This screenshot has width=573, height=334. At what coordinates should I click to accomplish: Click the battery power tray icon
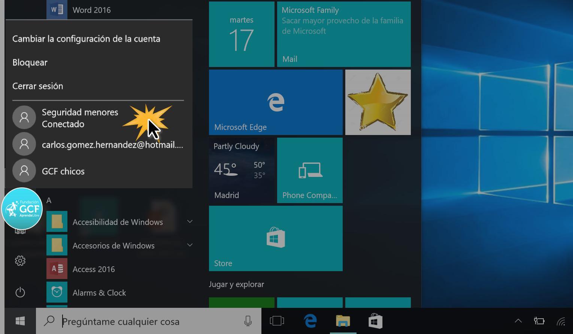click(x=539, y=321)
